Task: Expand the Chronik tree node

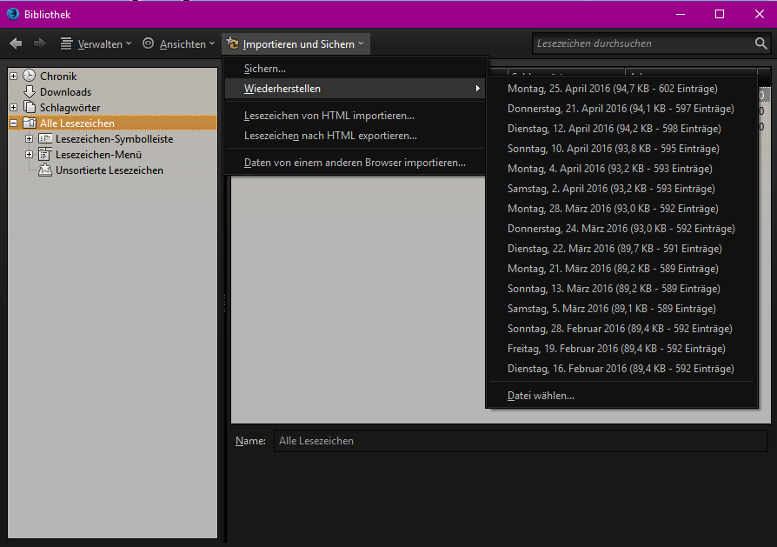Action: point(14,77)
